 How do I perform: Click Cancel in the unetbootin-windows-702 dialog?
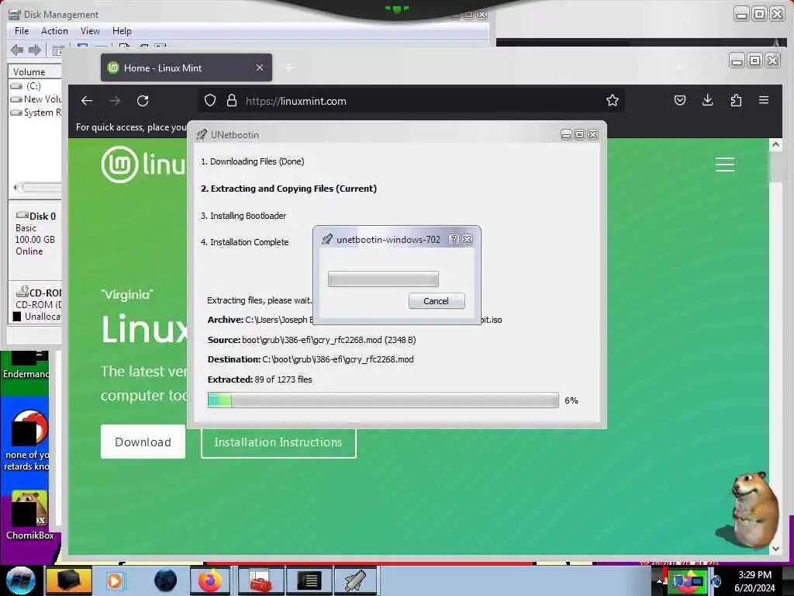tap(436, 301)
